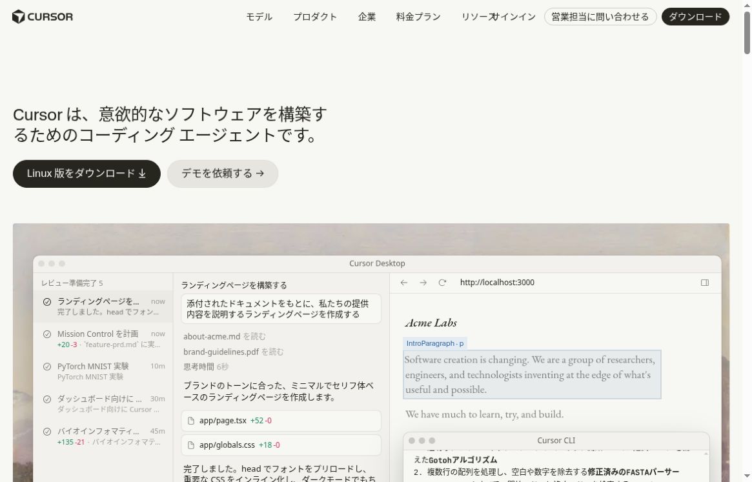Open the app/globals.css file chip
The height and width of the screenshot is (482, 752).
coord(281,445)
